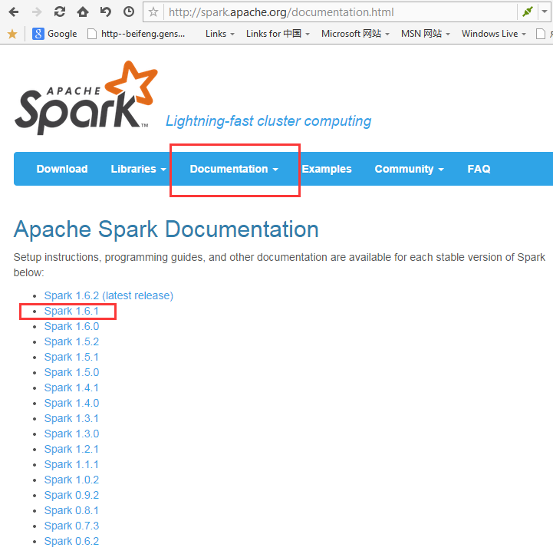
Task: Expand the Links for 中国 bookmark folder
Action: click(278, 34)
